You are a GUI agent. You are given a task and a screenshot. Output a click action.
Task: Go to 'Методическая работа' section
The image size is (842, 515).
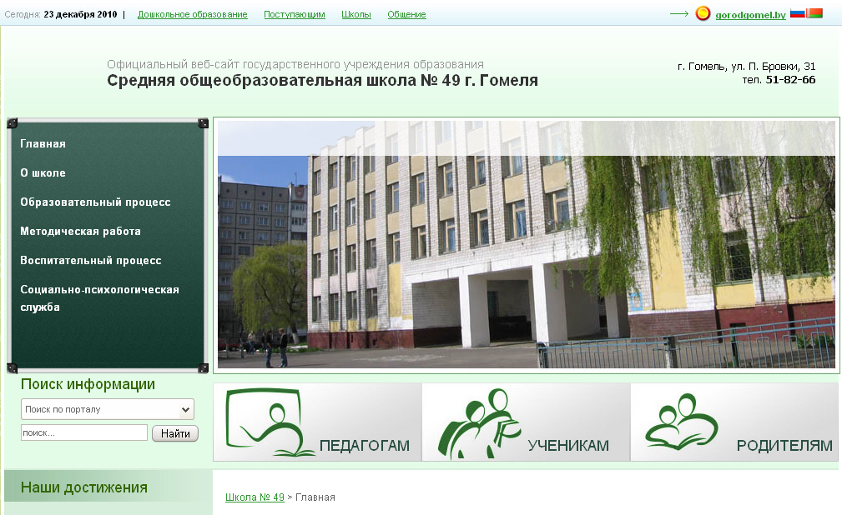coord(80,232)
